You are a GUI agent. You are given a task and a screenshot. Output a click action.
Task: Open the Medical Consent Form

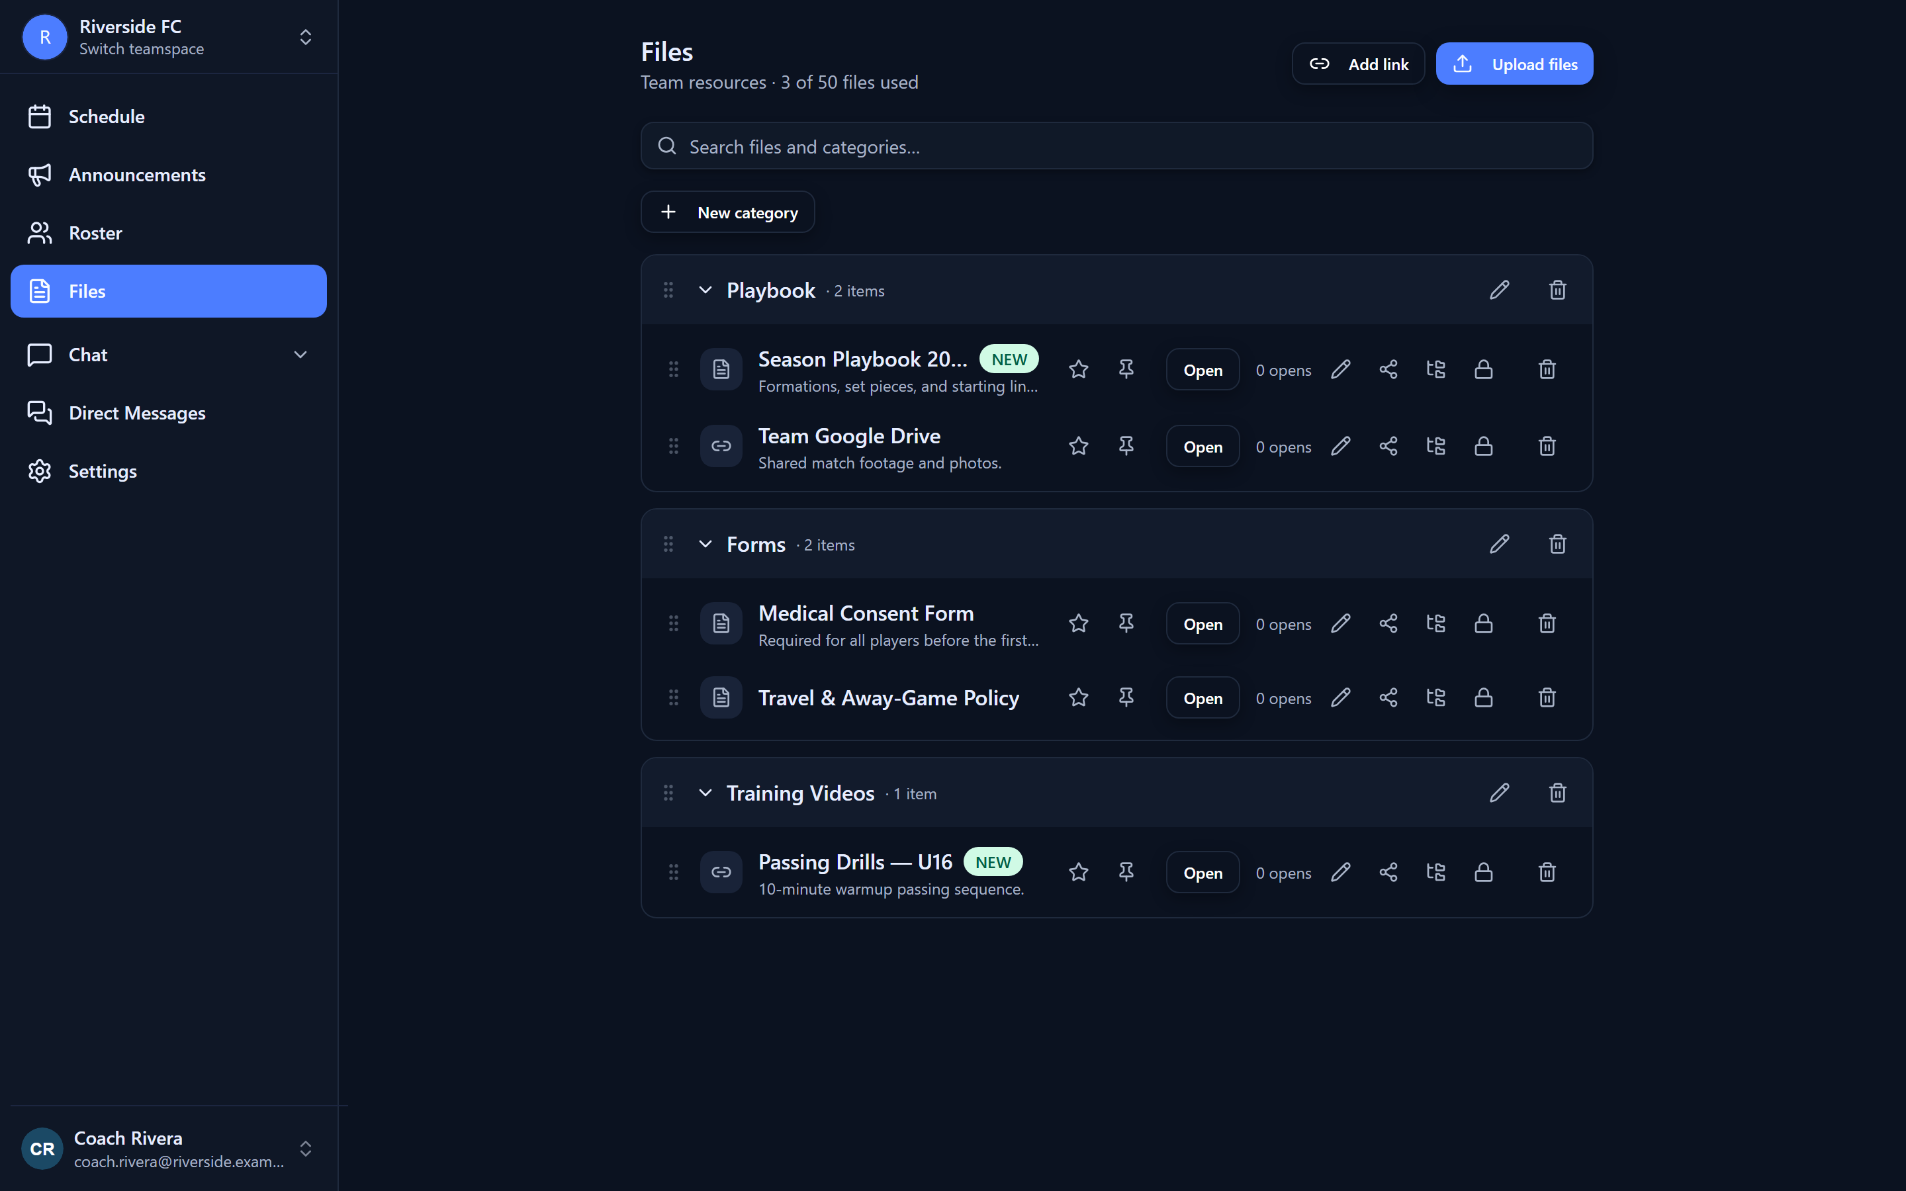point(1203,624)
